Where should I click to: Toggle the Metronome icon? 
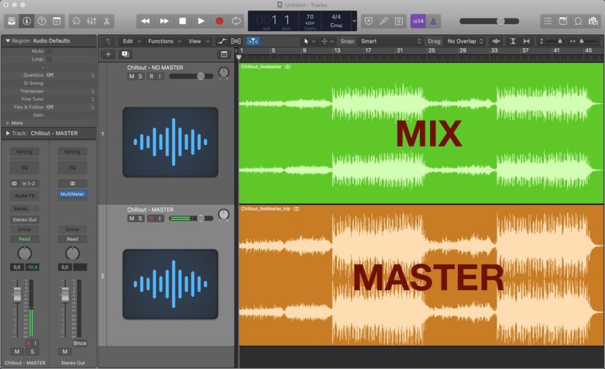(x=433, y=21)
